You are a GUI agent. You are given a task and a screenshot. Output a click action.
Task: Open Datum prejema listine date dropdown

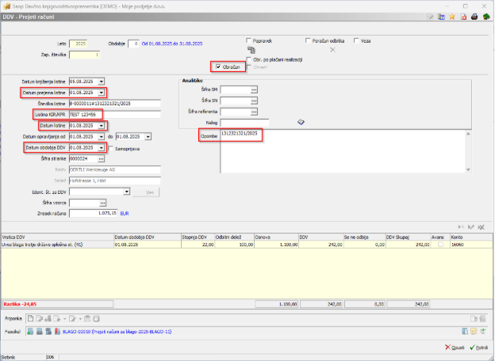101,93
